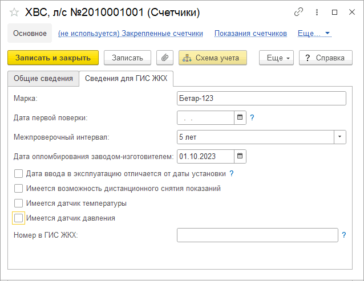Screen dimensions: 364x281
Task: Check Имеется датчик температуры
Action: (19, 203)
